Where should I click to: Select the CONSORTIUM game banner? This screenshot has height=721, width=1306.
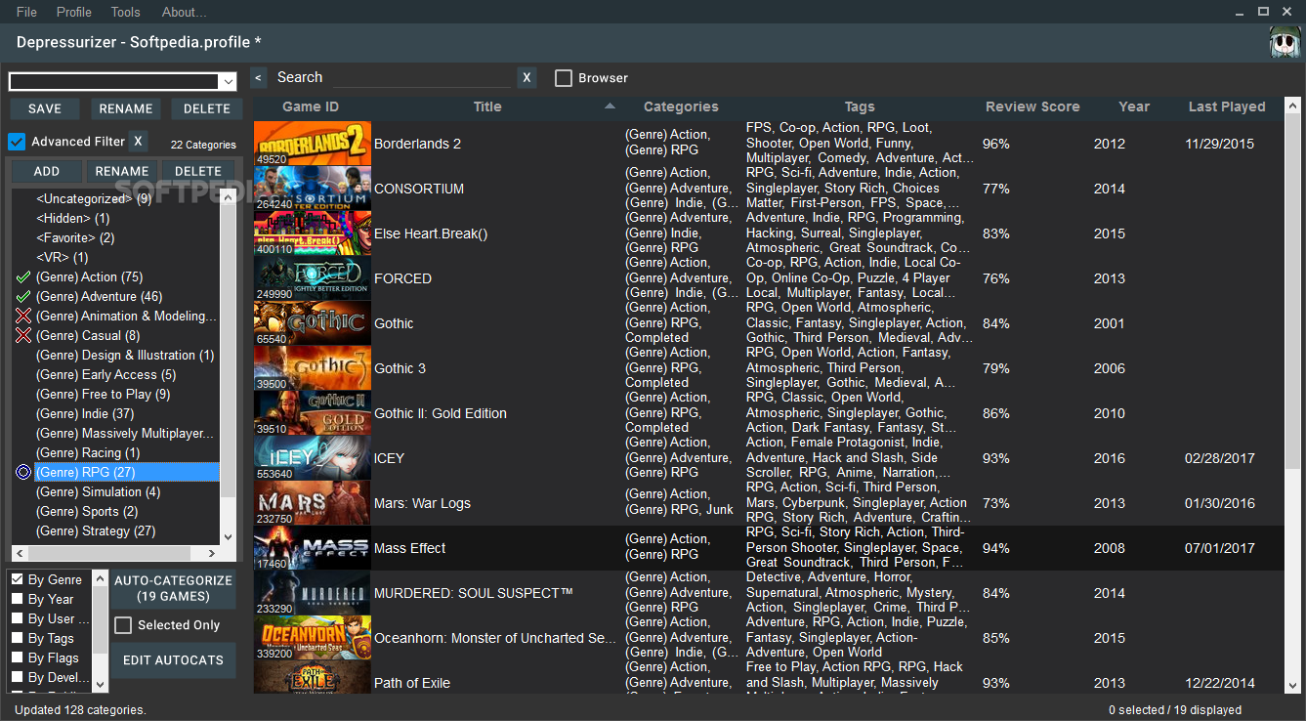pyautogui.click(x=313, y=189)
